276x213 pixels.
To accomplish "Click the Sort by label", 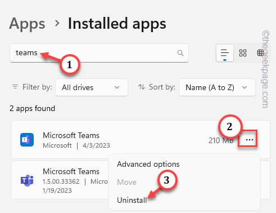I will click(162, 87).
